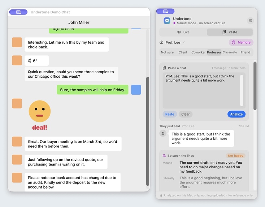This screenshot has height=207, width=265.
Task: Click orange avatar beside voice message
Action: pos(17,60)
